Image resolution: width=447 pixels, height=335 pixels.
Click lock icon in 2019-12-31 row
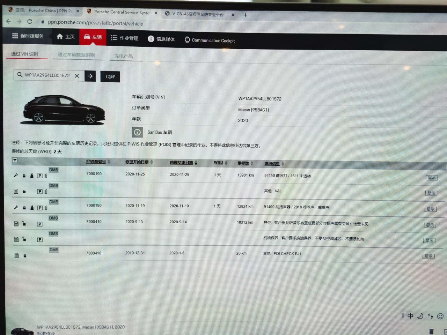pyautogui.click(x=25, y=256)
